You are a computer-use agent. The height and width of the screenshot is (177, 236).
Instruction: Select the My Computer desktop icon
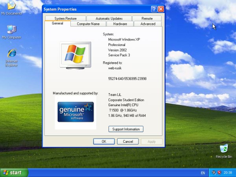[11, 29]
